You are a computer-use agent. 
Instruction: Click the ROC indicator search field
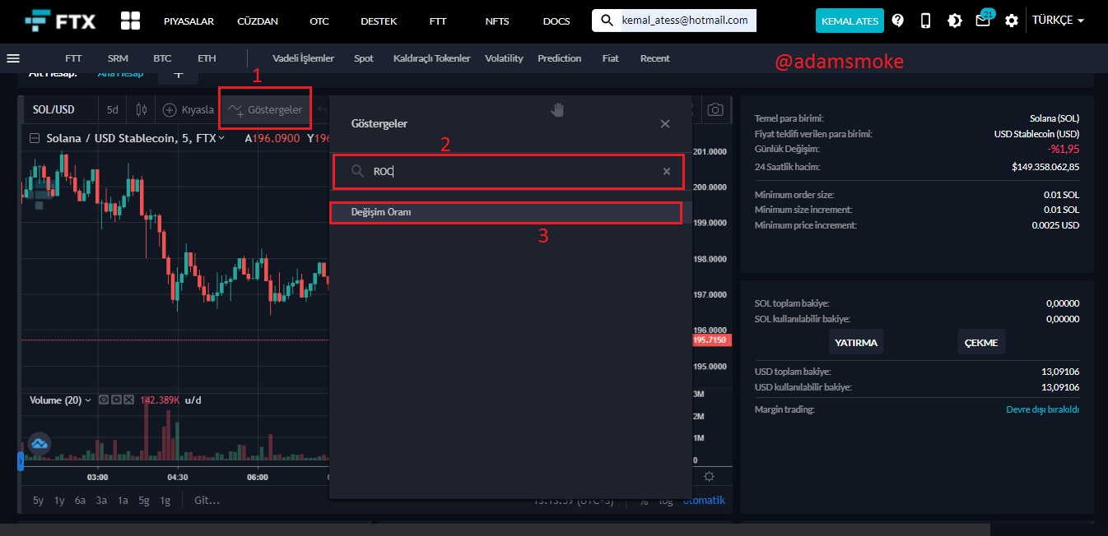(x=508, y=172)
